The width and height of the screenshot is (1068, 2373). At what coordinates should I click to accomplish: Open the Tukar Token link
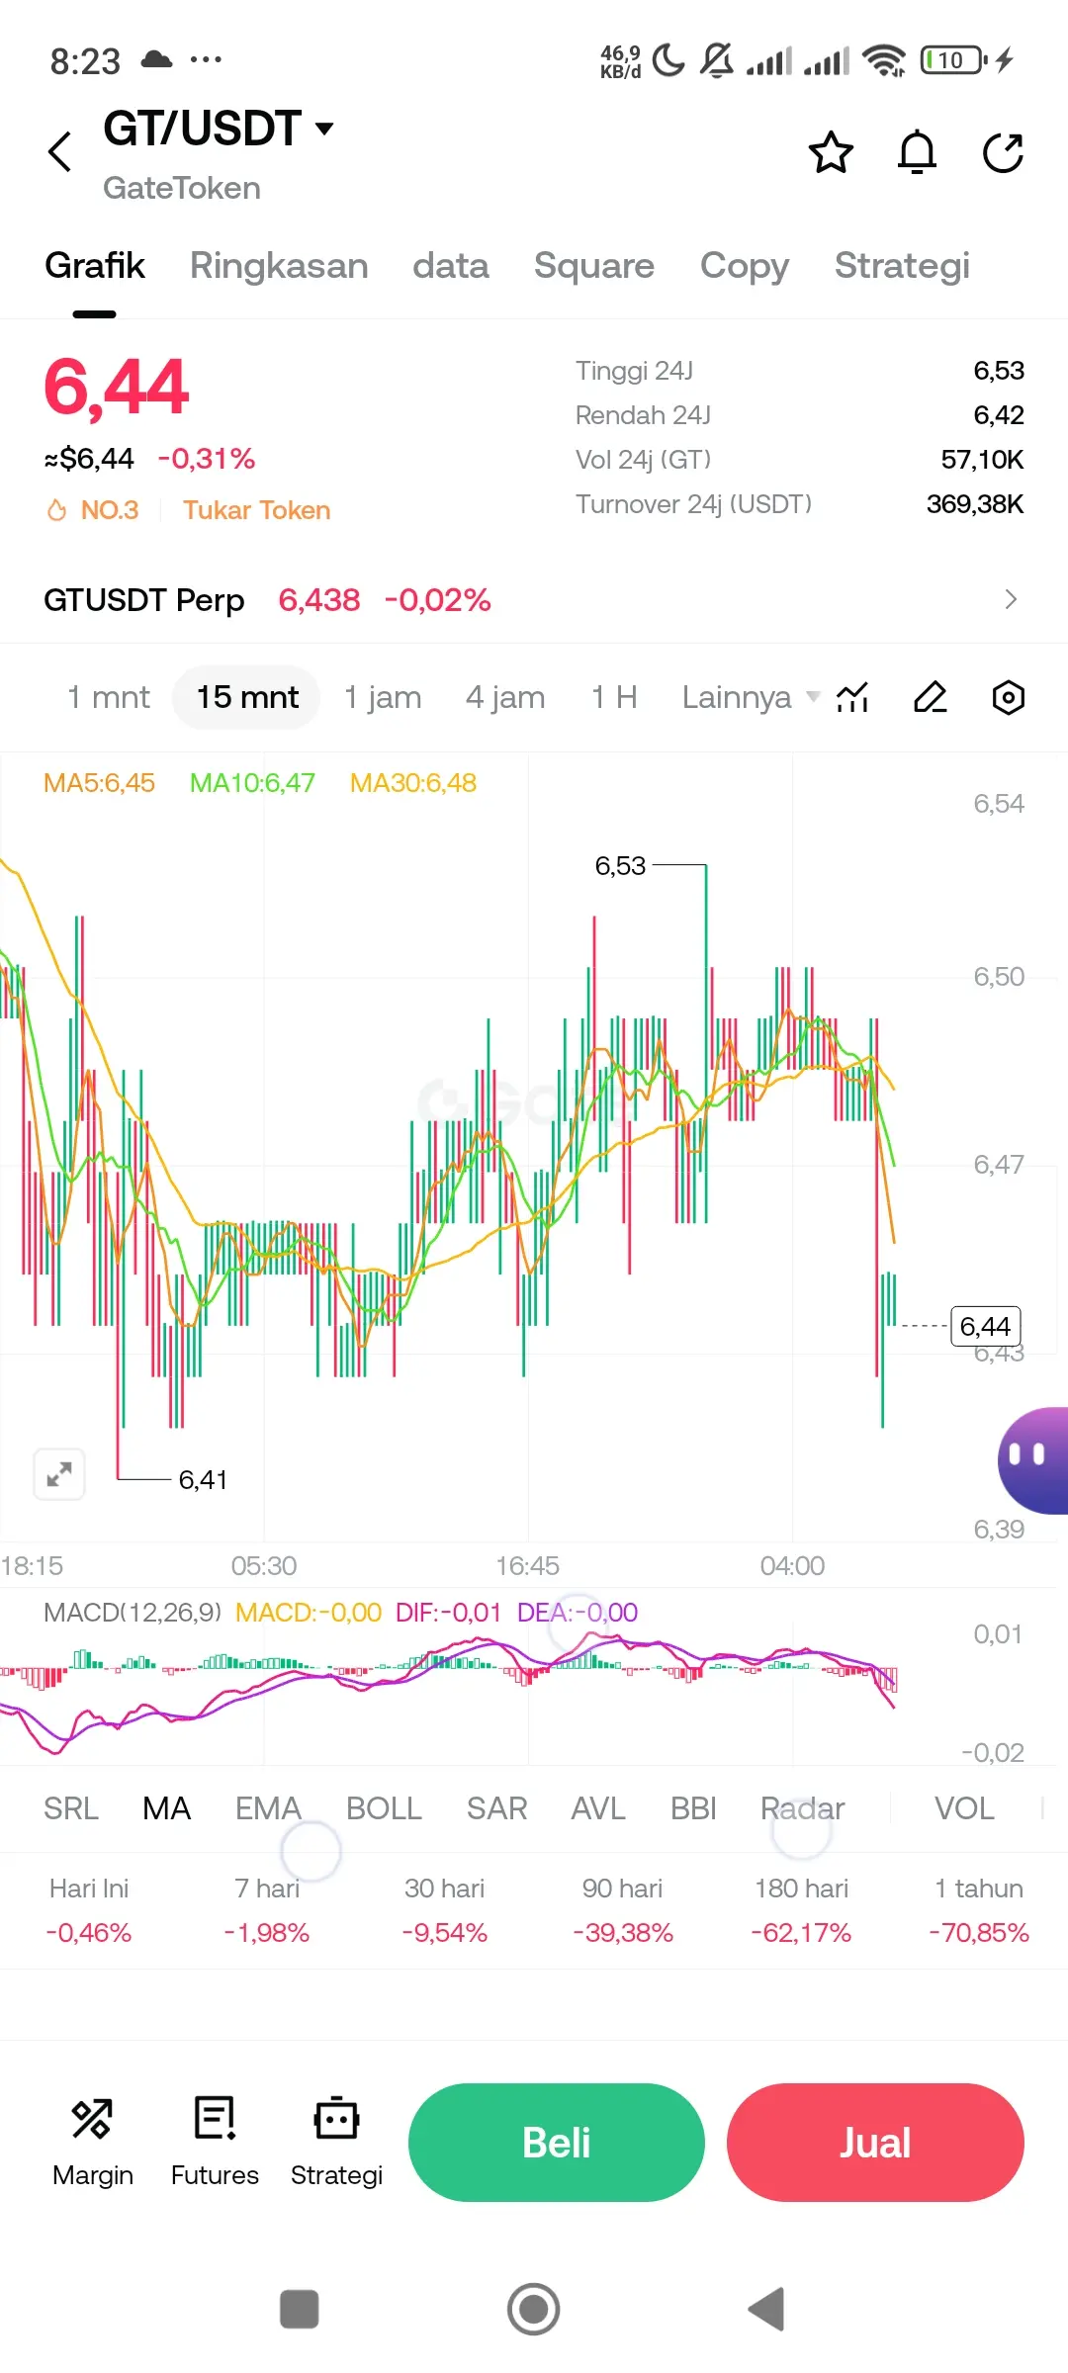point(256,510)
